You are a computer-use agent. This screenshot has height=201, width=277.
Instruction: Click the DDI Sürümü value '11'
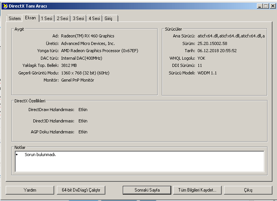click(200, 65)
